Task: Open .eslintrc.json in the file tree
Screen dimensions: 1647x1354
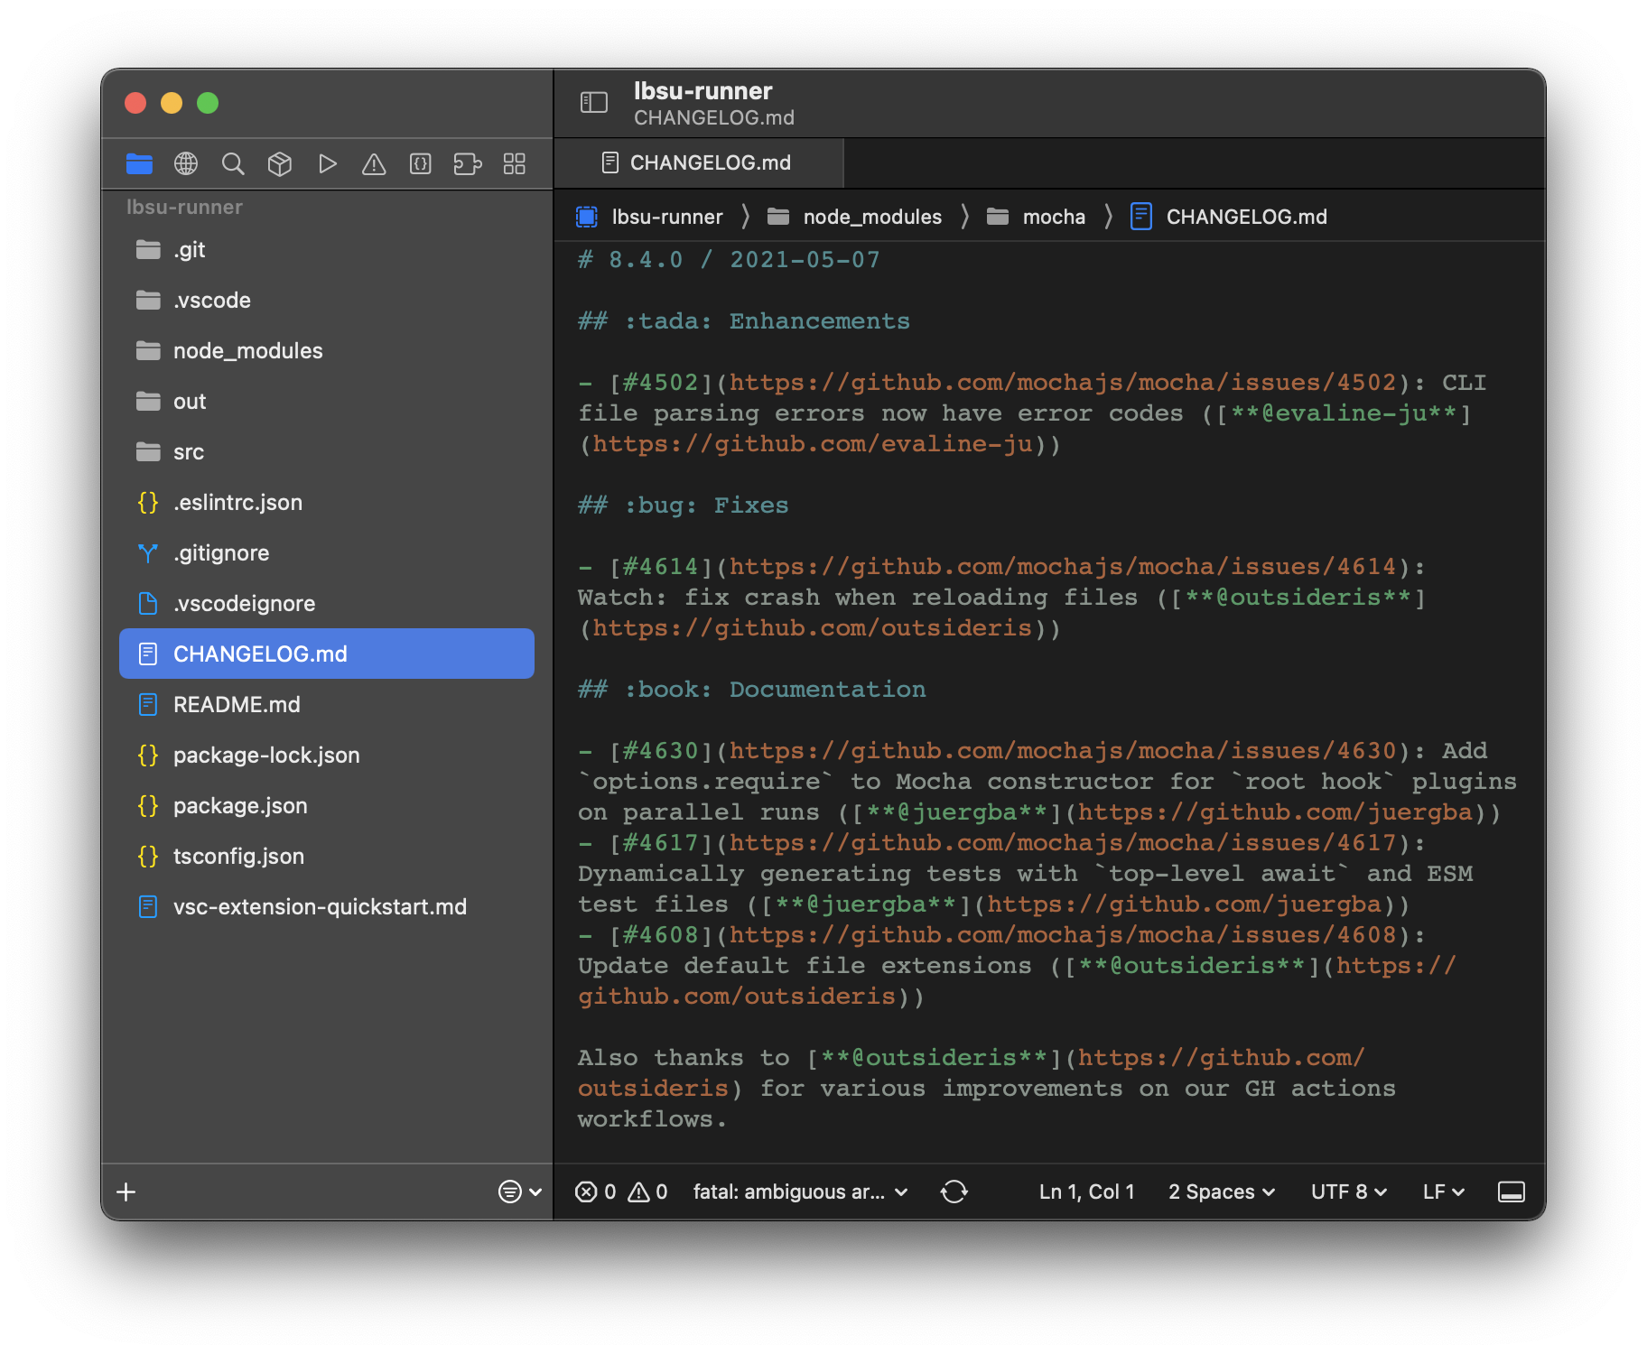Action: 327,502
